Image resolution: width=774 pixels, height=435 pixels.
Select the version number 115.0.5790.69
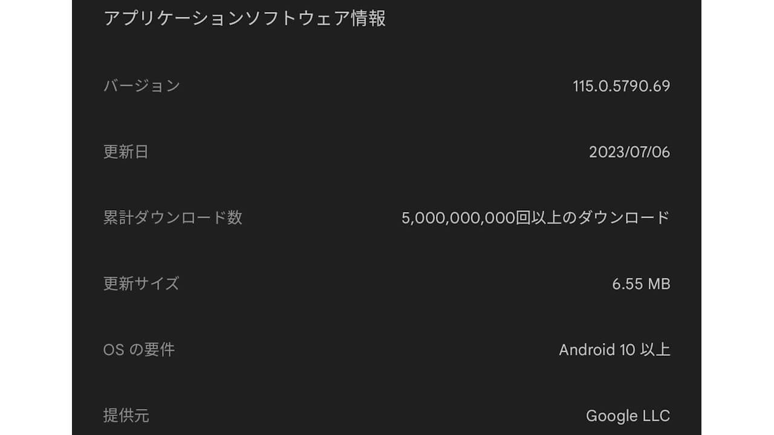[621, 86]
